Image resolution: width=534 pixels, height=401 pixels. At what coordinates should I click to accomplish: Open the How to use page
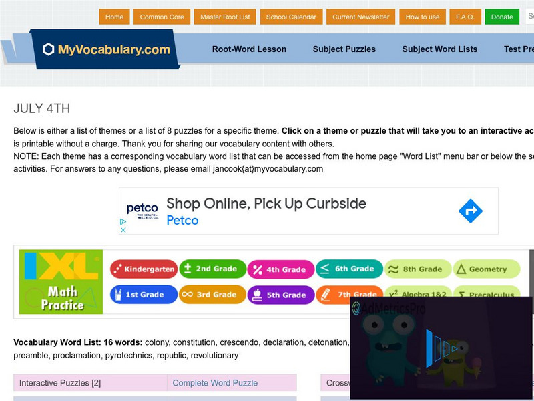point(423,17)
